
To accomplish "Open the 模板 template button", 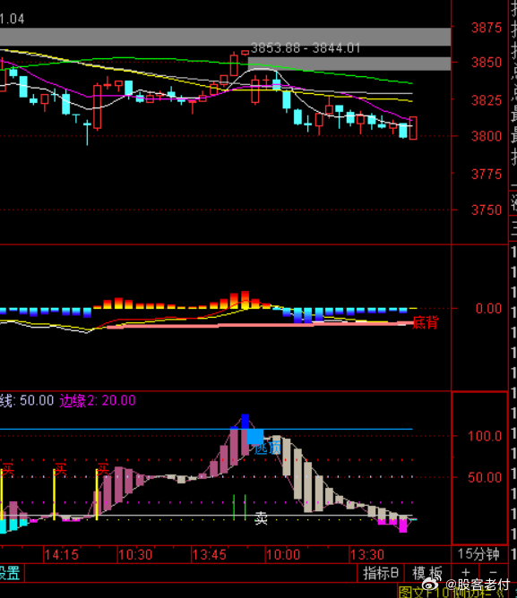I will (x=427, y=573).
